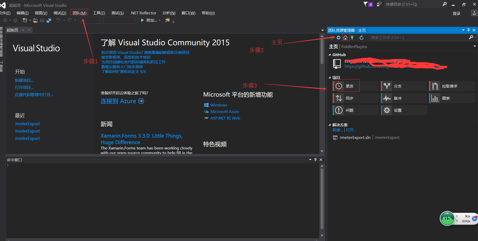The image size is (478, 241).
Task: Click the GitHub repository book icon
Action: [x=337, y=64]
